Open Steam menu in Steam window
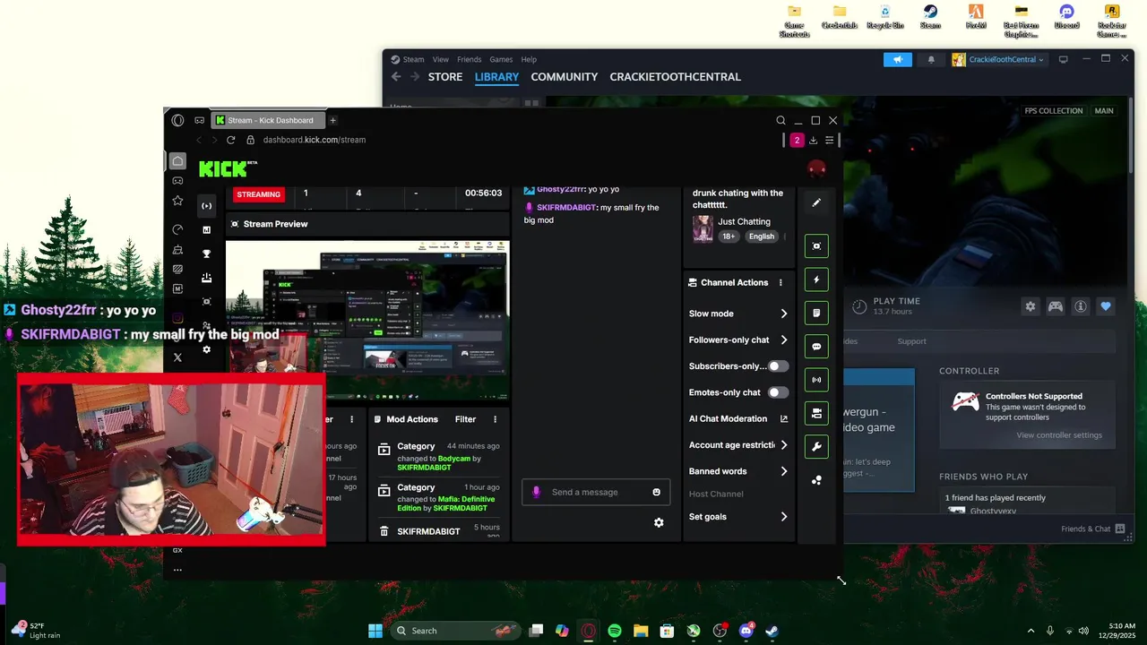This screenshot has height=645, width=1147. [413, 59]
